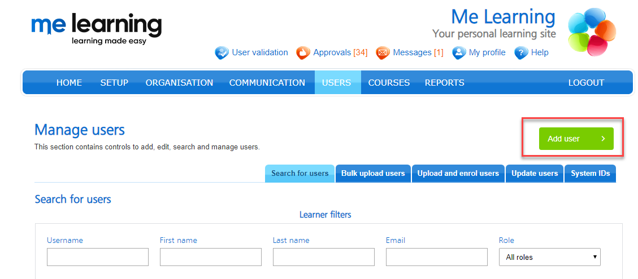Click the My profile person icon

click(x=459, y=53)
